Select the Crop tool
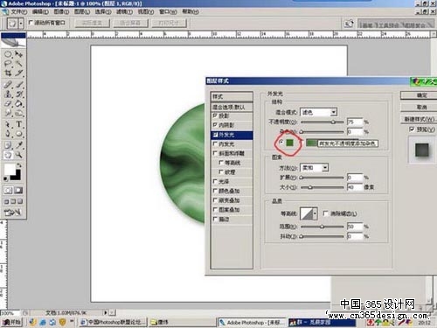The width and height of the screenshot is (437, 328). point(8,73)
